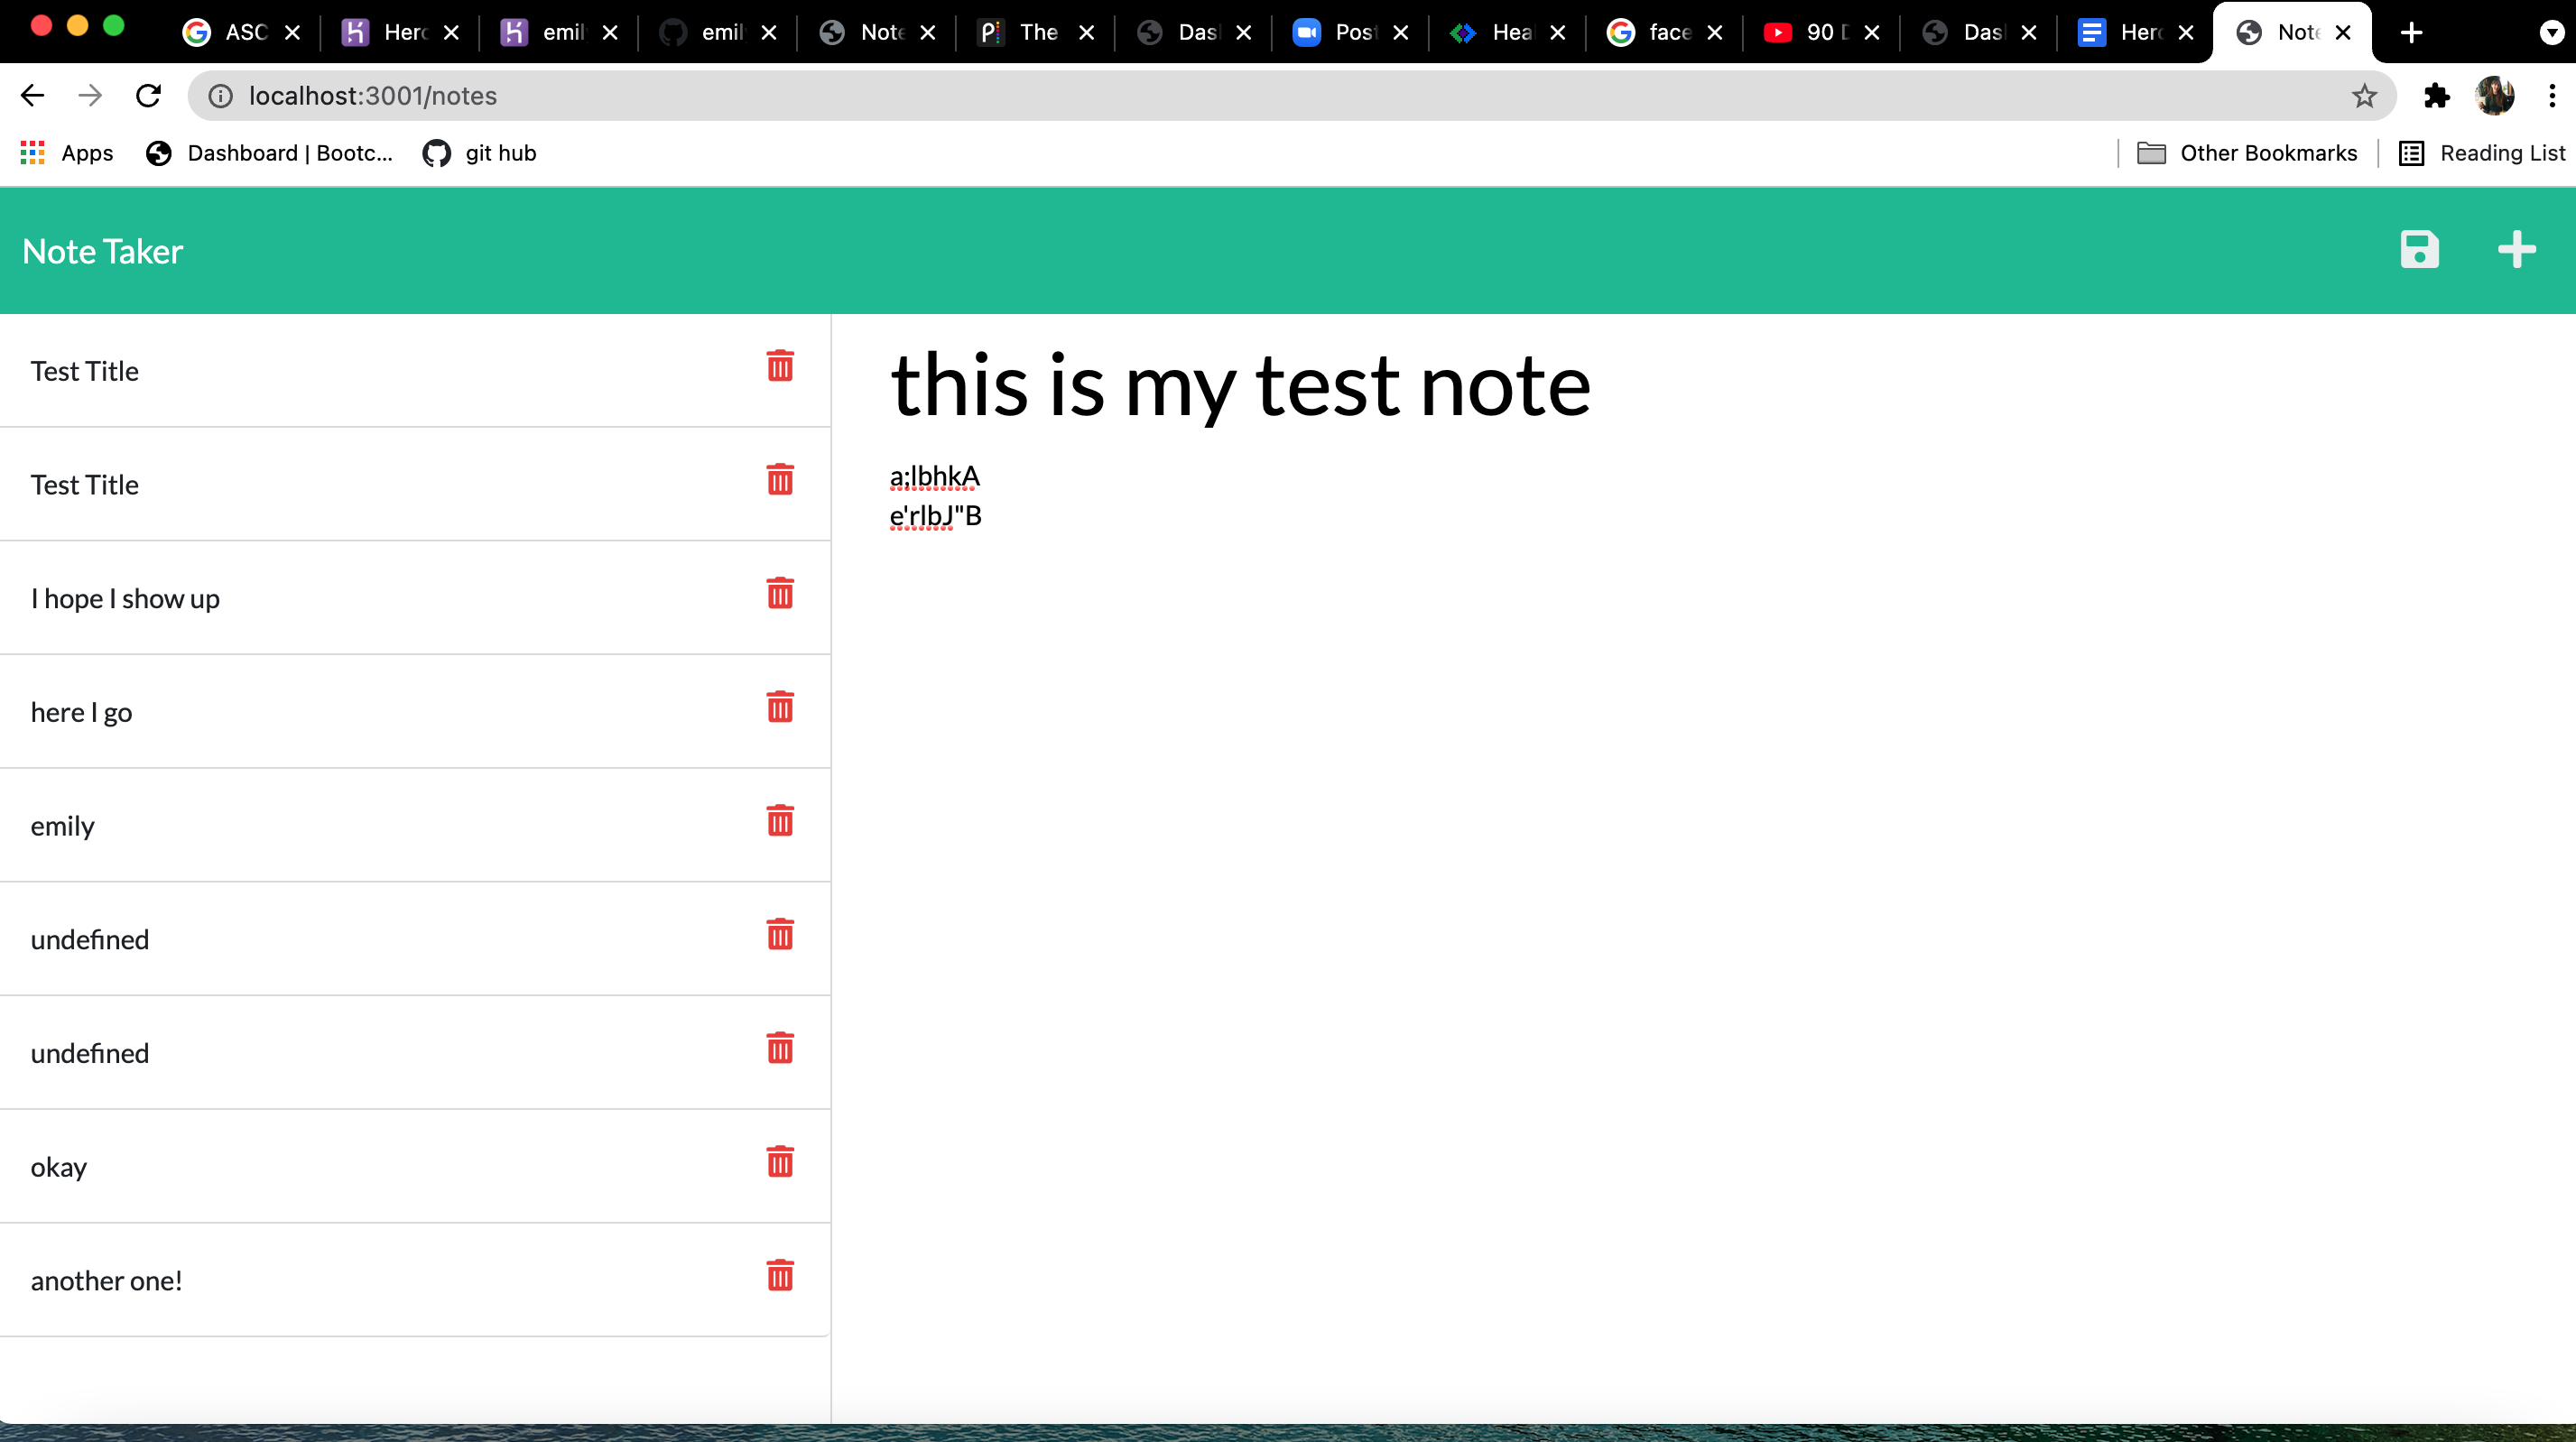
Task: Open the 'git hub' bookmark
Action: click(480, 153)
